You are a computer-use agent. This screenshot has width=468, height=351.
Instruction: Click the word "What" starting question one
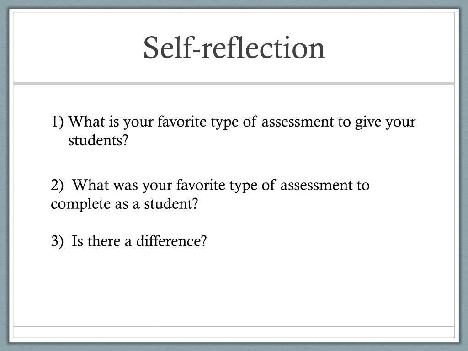(87, 122)
